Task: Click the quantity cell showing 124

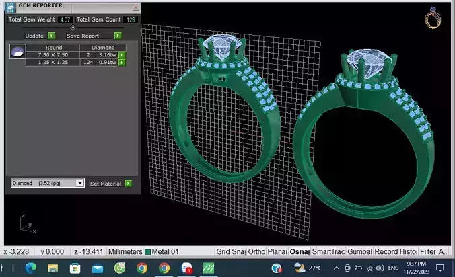Action: (x=88, y=62)
